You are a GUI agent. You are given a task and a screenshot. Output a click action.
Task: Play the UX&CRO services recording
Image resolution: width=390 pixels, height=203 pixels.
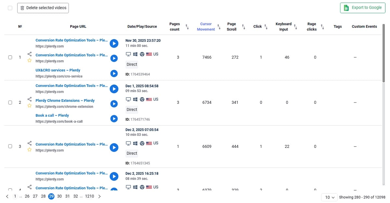point(114,73)
